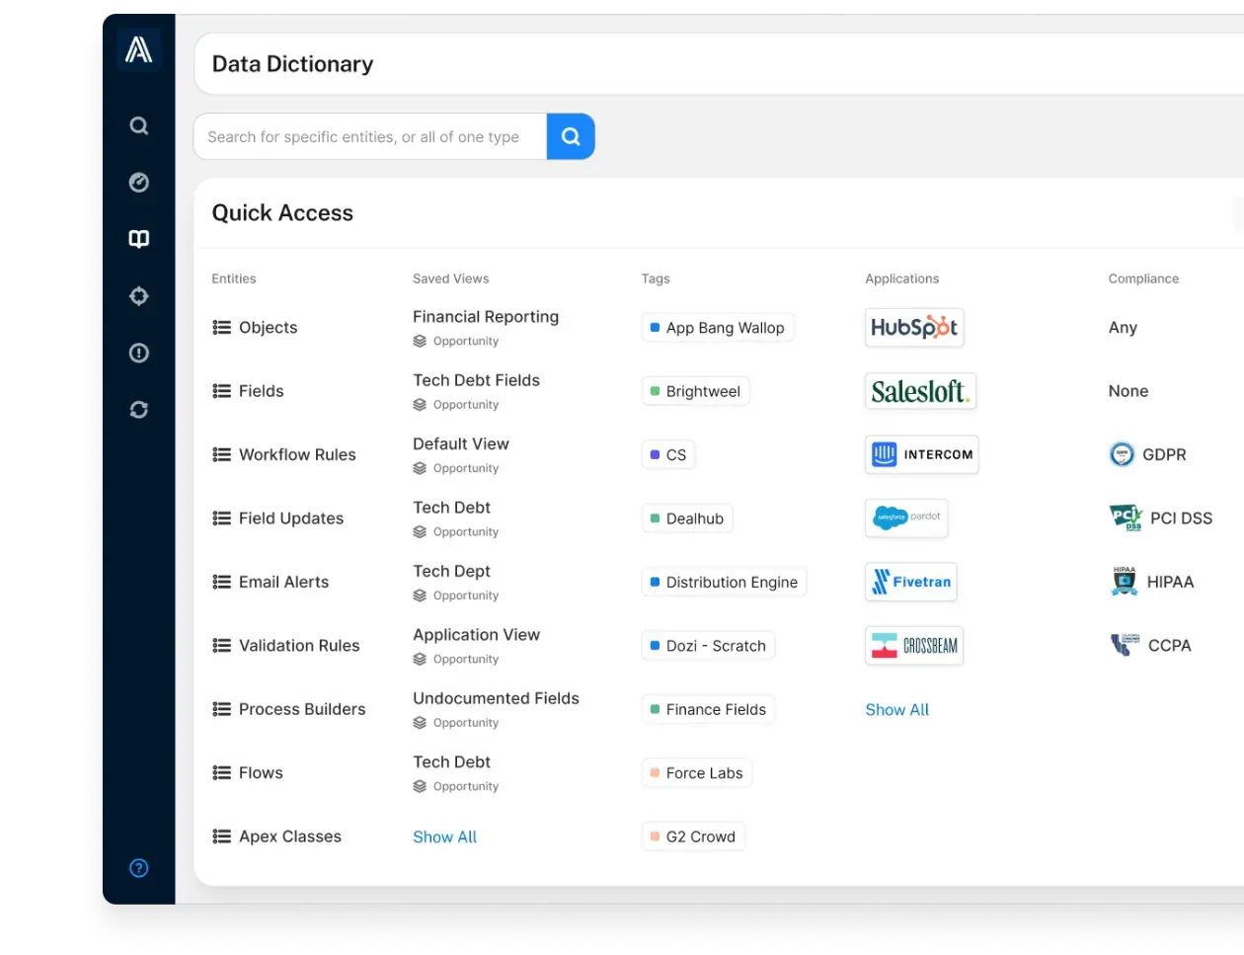
Task: Select the CCPA compliance filter
Action: pyautogui.click(x=1150, y=645)
